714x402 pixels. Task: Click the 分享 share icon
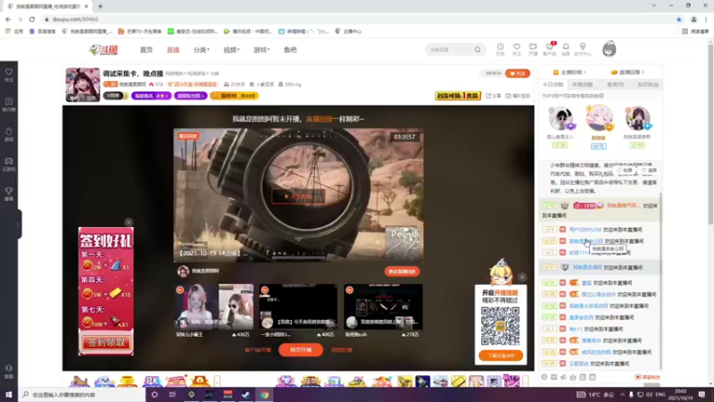[494, 96]
